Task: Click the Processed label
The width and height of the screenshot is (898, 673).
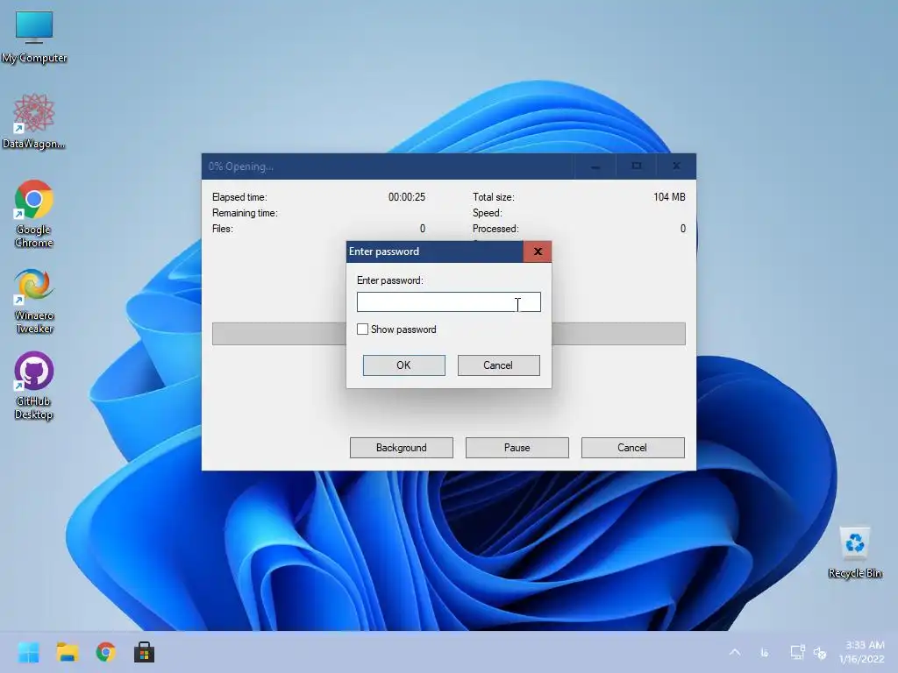Action: (x=495, y=229)
